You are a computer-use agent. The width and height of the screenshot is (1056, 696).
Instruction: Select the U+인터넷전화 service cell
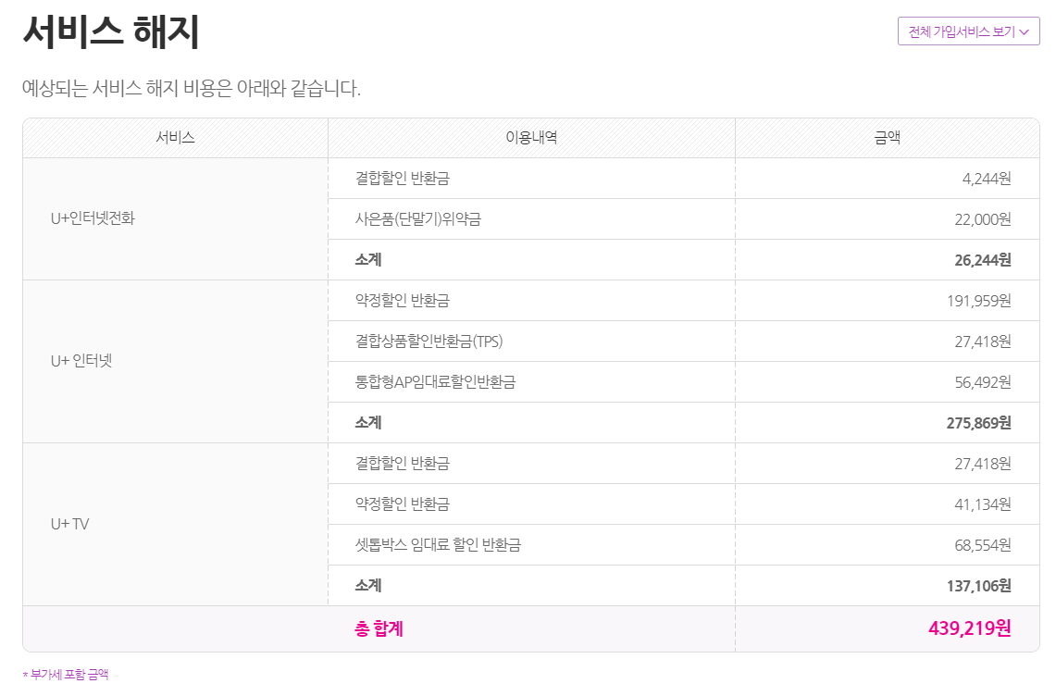tap(93, 219)
